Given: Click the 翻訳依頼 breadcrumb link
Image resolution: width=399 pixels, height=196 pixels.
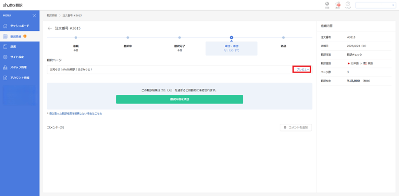Looking at the screenshot, I should (52, 16).
